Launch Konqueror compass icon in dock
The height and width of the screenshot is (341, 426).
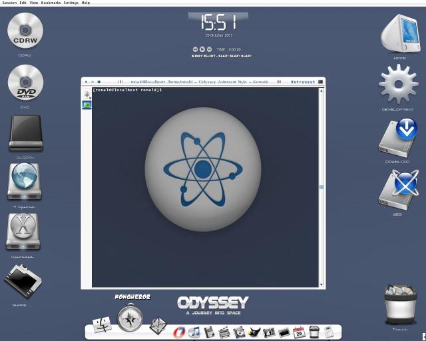[x=130, y=318]
